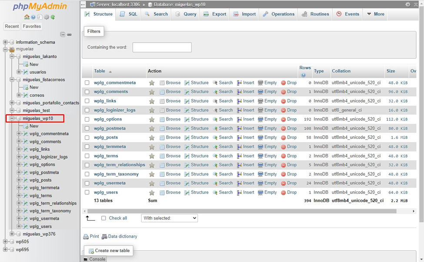This screenshot has height=262, width=424.
Task: Tick the wplg_users row checkbox
Action: pyautogui.click(x=87, y=192)
